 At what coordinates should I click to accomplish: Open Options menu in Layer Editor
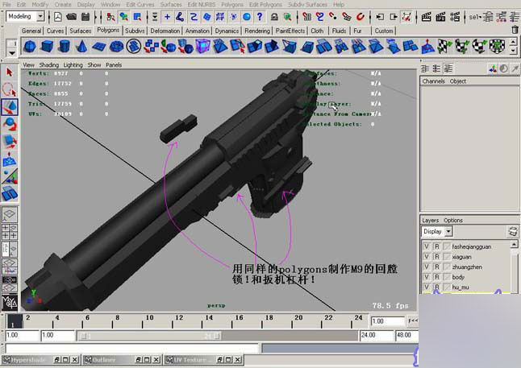tap(453, 221)
